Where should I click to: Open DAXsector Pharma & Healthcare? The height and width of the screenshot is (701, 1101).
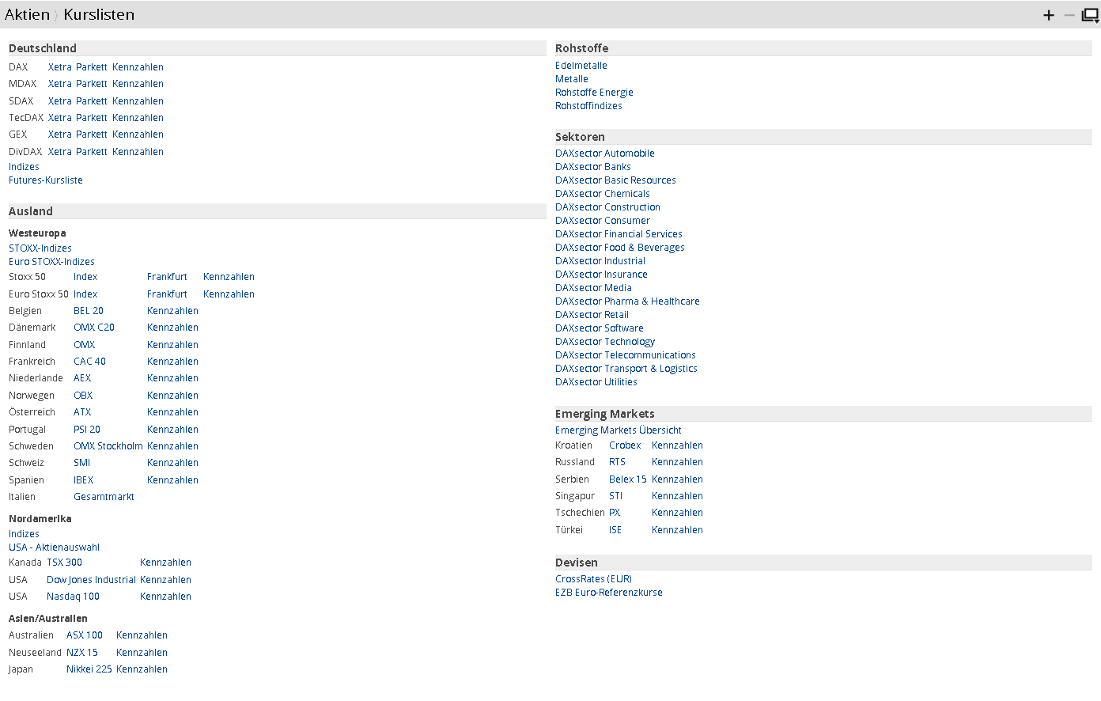(627, 301)
